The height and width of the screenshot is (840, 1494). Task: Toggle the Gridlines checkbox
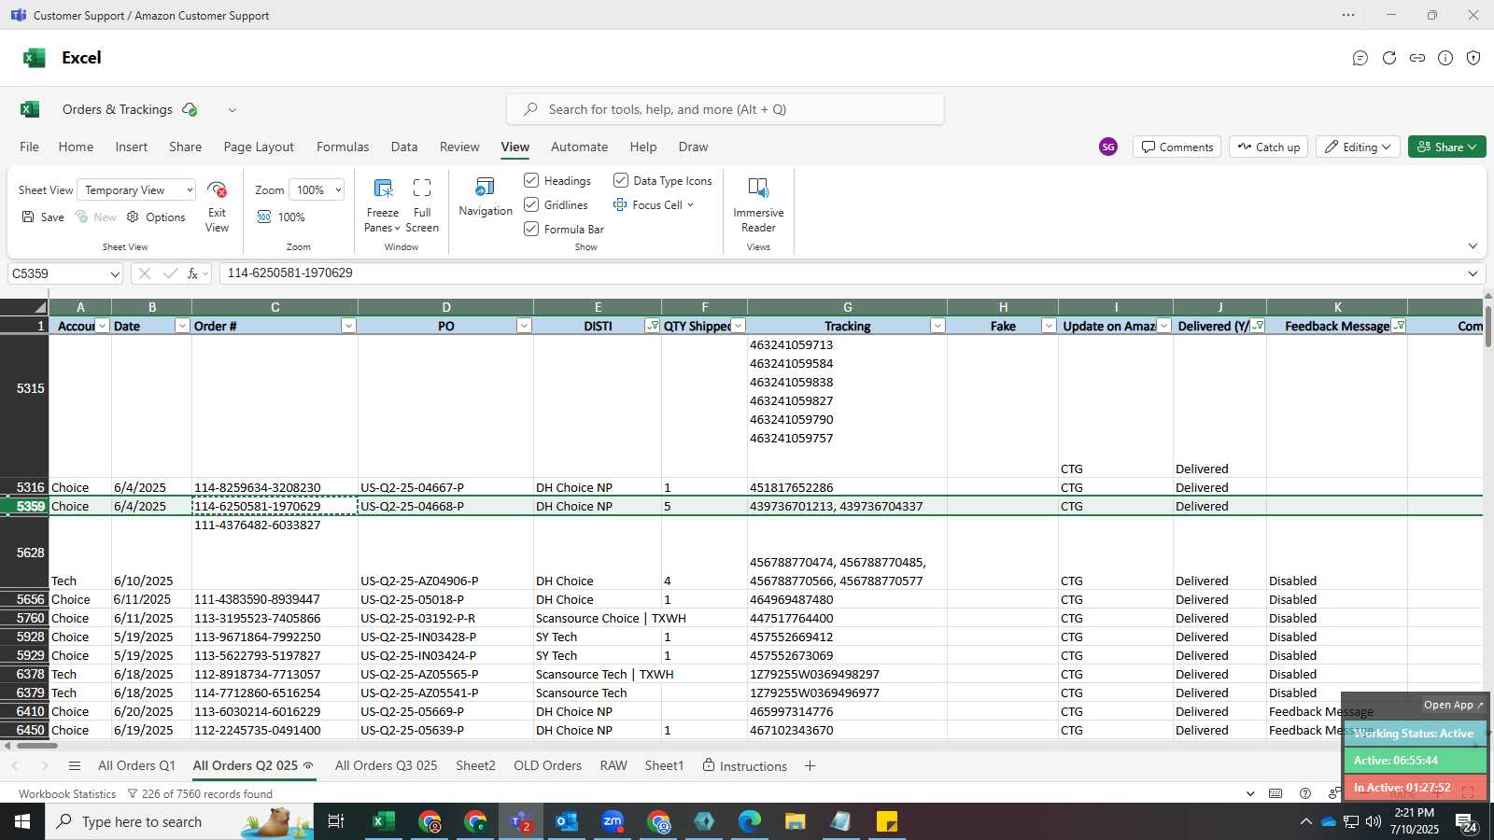(x=531, y=204)
